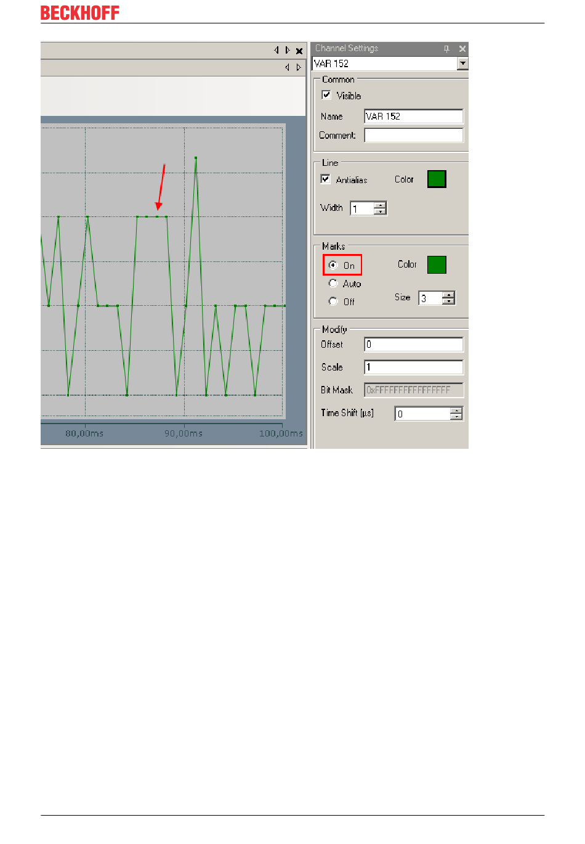
Task: Click the Offset input field
Action: pyautogui.click(x=413, y=344)
